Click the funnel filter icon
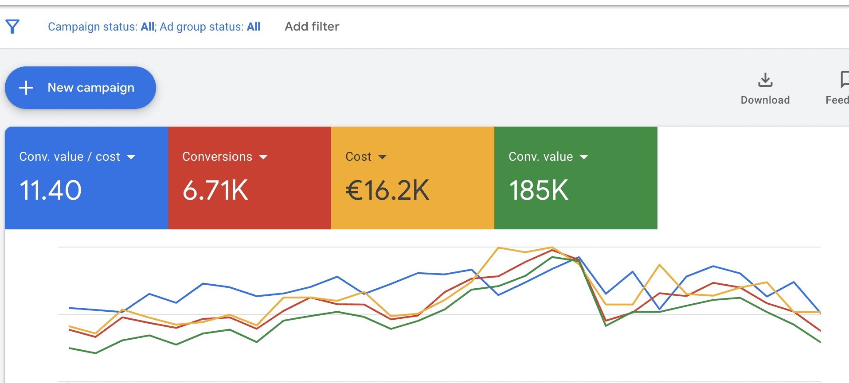Image resolution: width=849 pixels, height=383 pixels. point(12,27)
